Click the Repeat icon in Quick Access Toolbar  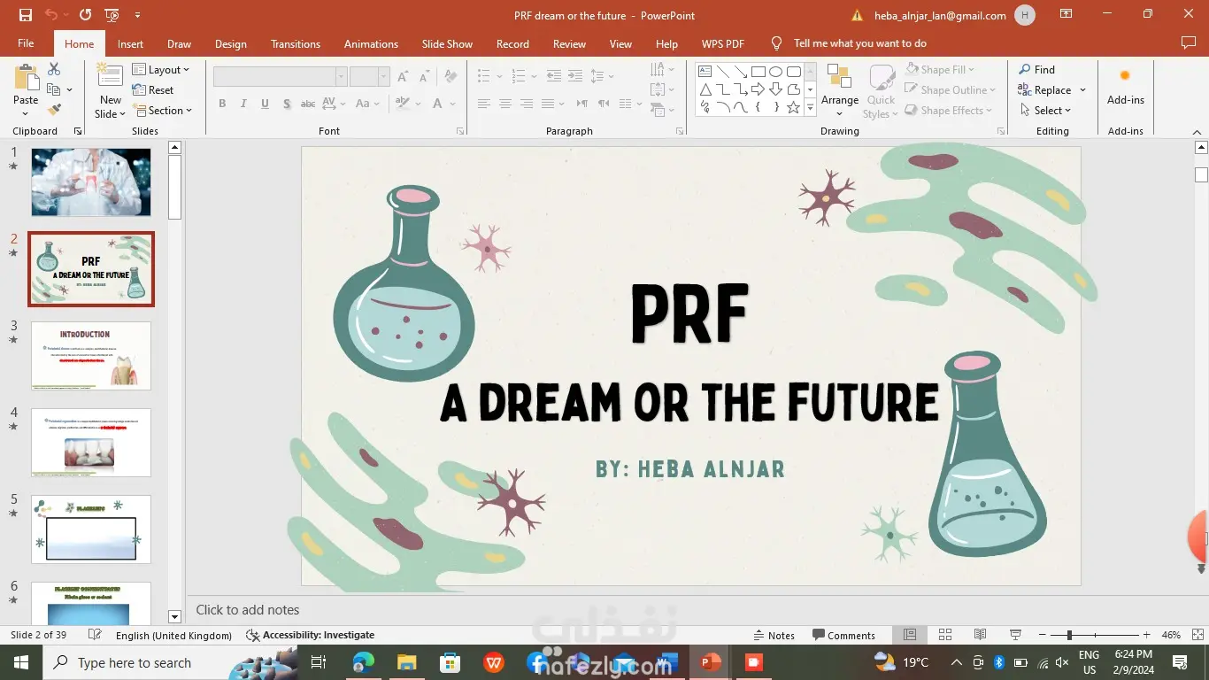85,15
